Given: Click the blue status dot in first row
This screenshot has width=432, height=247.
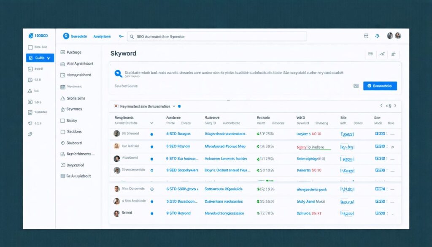Looking at the screenshot, I should tap(151, 134).
